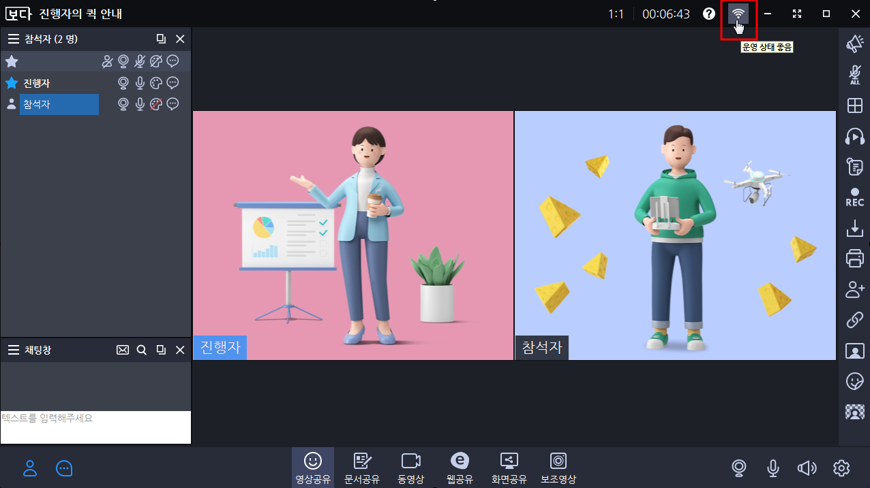
Task: Open settings gear in bottom bar
Action: tap(841, 468)
